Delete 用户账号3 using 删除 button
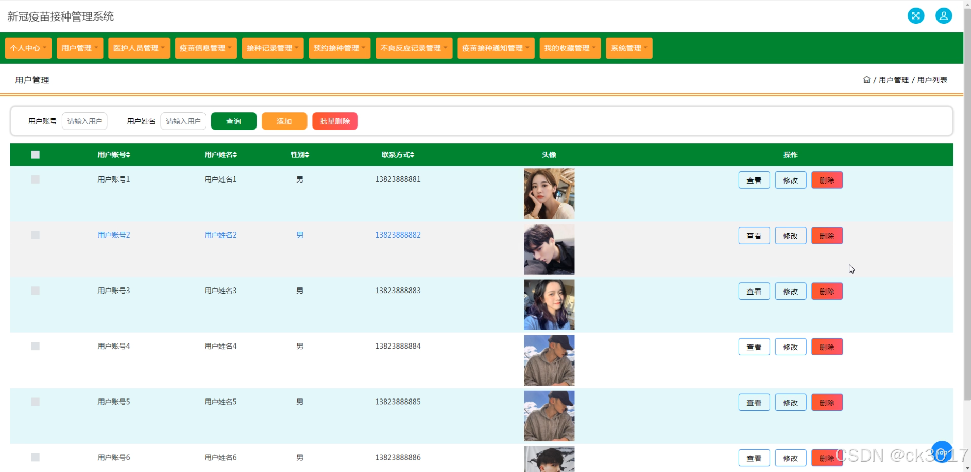Screen dimensions: 971x472 point(827,291)
